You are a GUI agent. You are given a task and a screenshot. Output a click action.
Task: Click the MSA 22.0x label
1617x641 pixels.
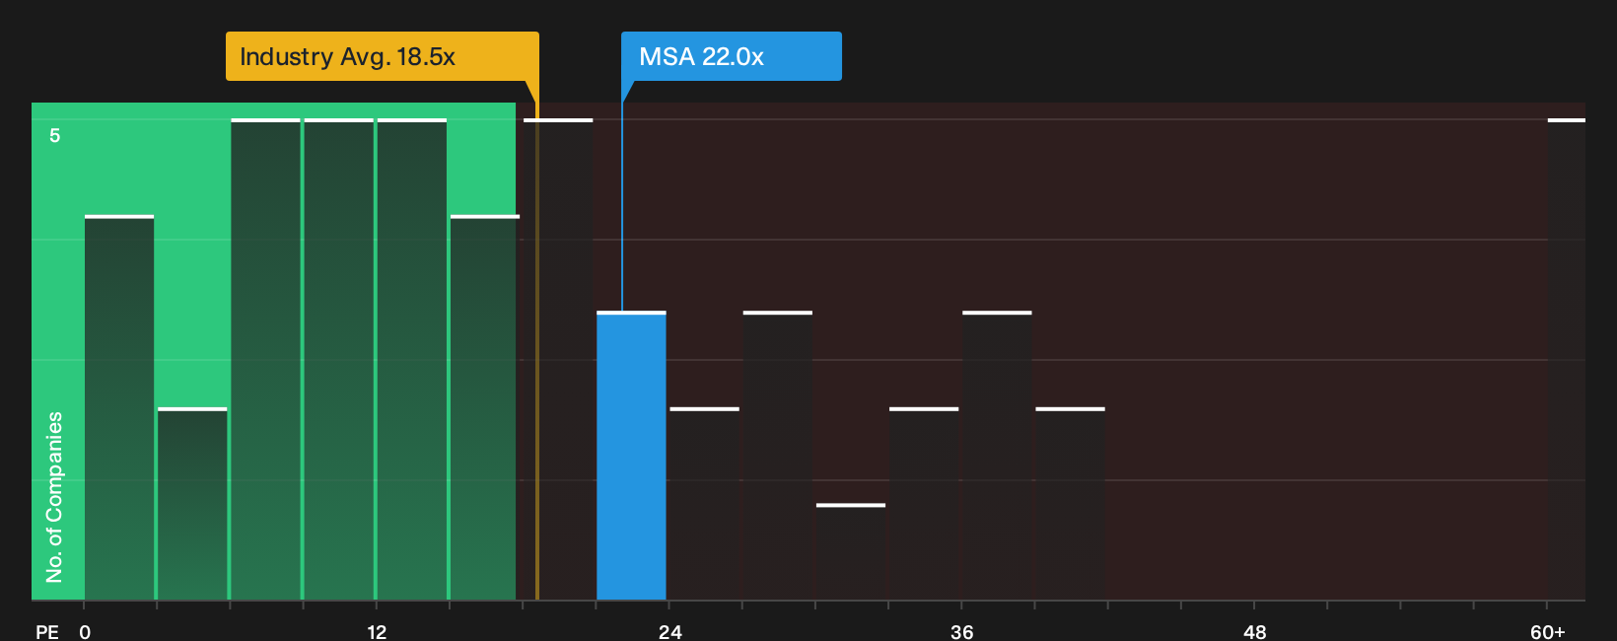coord(731,56)
